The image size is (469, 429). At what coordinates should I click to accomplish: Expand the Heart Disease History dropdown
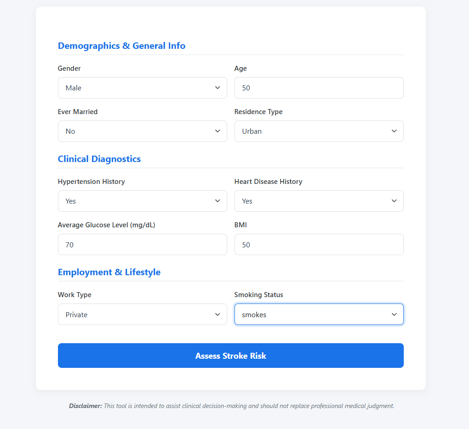[319, 201]
